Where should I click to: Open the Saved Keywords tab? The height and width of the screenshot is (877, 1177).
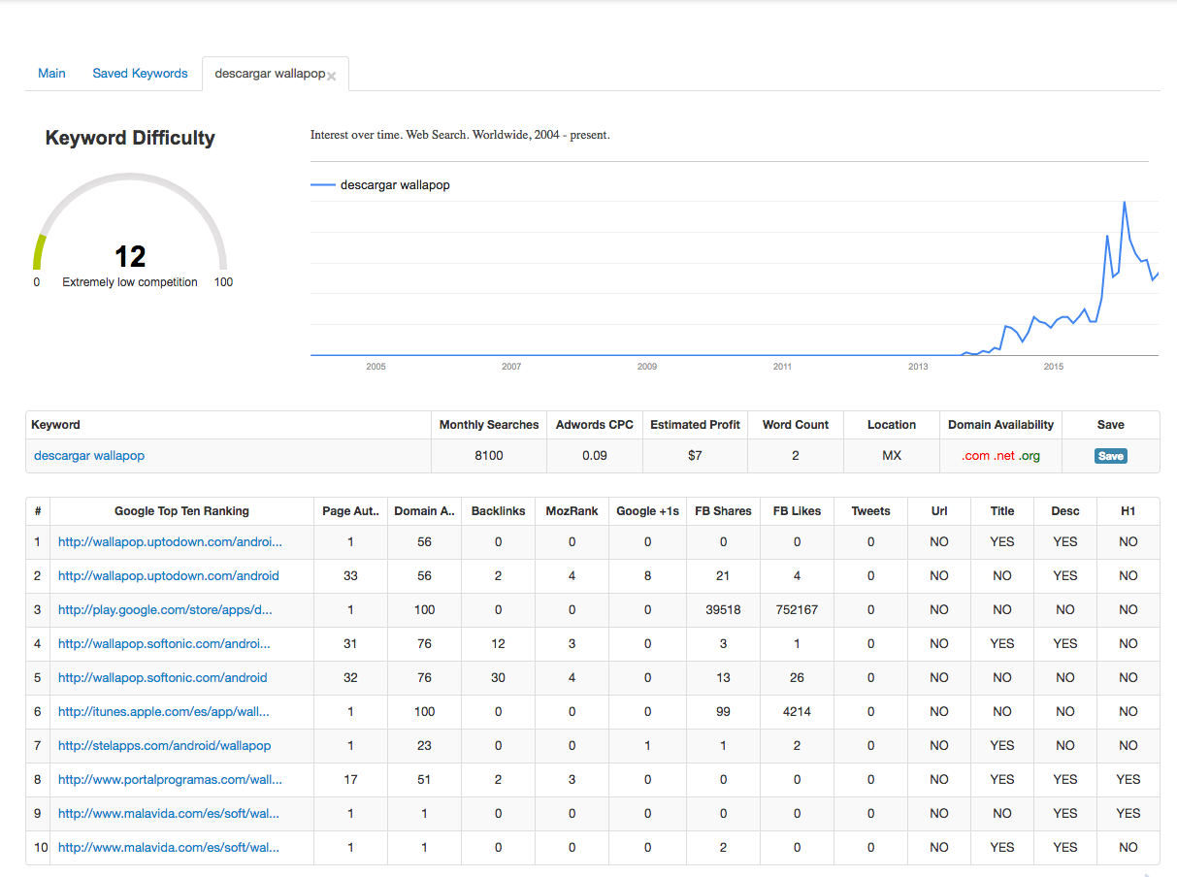pos(140,74)
